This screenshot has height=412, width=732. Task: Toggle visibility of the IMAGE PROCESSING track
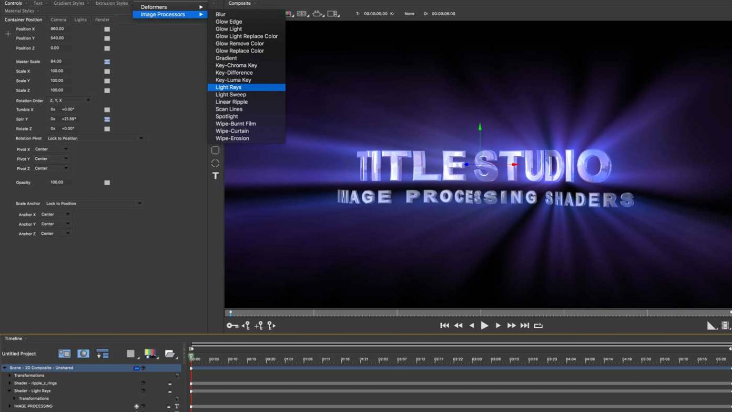(136, 406)
